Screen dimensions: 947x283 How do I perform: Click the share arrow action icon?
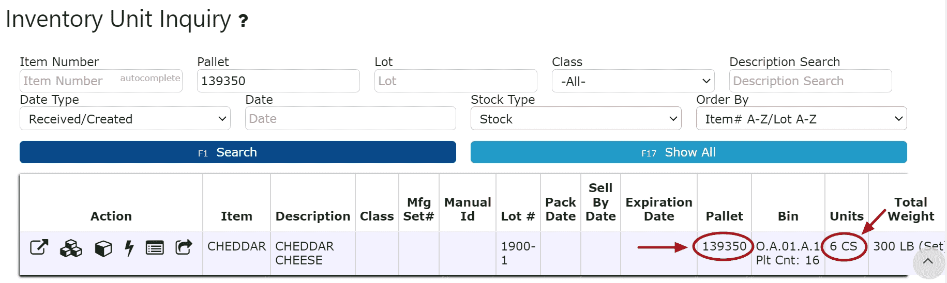184,247
